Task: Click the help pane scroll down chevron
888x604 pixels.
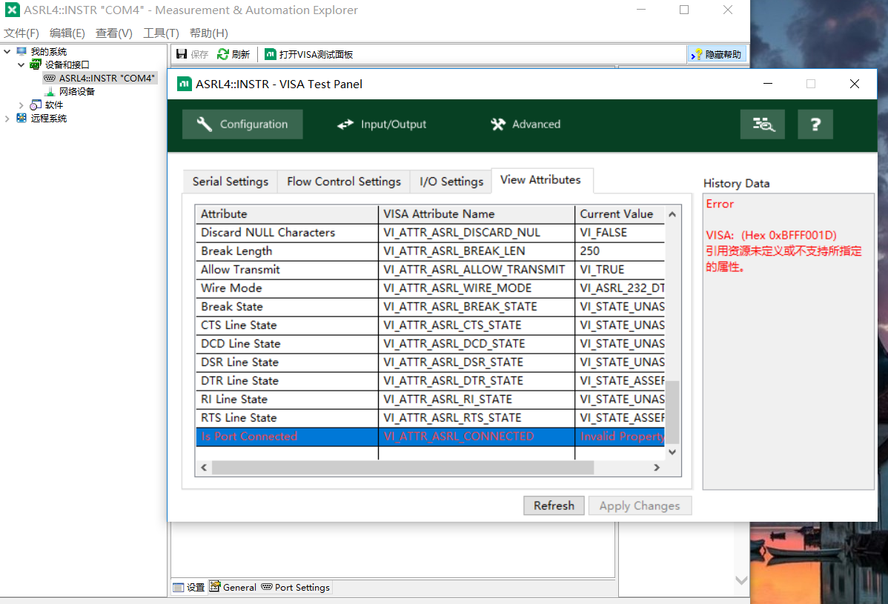Action: (x=741, y=580)
